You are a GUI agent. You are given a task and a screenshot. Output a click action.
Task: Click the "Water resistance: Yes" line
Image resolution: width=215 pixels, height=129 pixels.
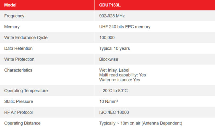click(x=119, y=80)
